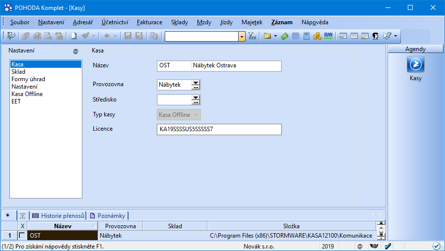Open the Majetek menu

coord(252,22)
